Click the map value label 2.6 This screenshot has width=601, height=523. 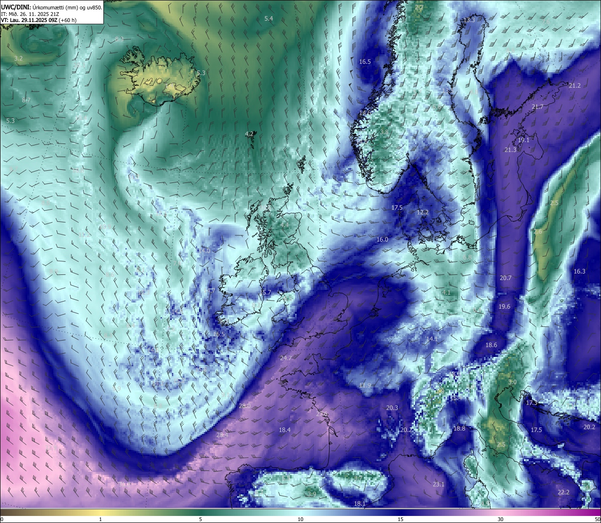[538, 232]
